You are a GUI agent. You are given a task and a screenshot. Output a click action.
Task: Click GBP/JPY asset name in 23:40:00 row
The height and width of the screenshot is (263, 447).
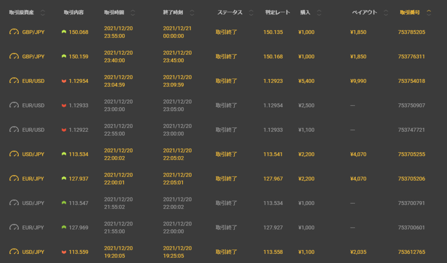coord(33,56)
